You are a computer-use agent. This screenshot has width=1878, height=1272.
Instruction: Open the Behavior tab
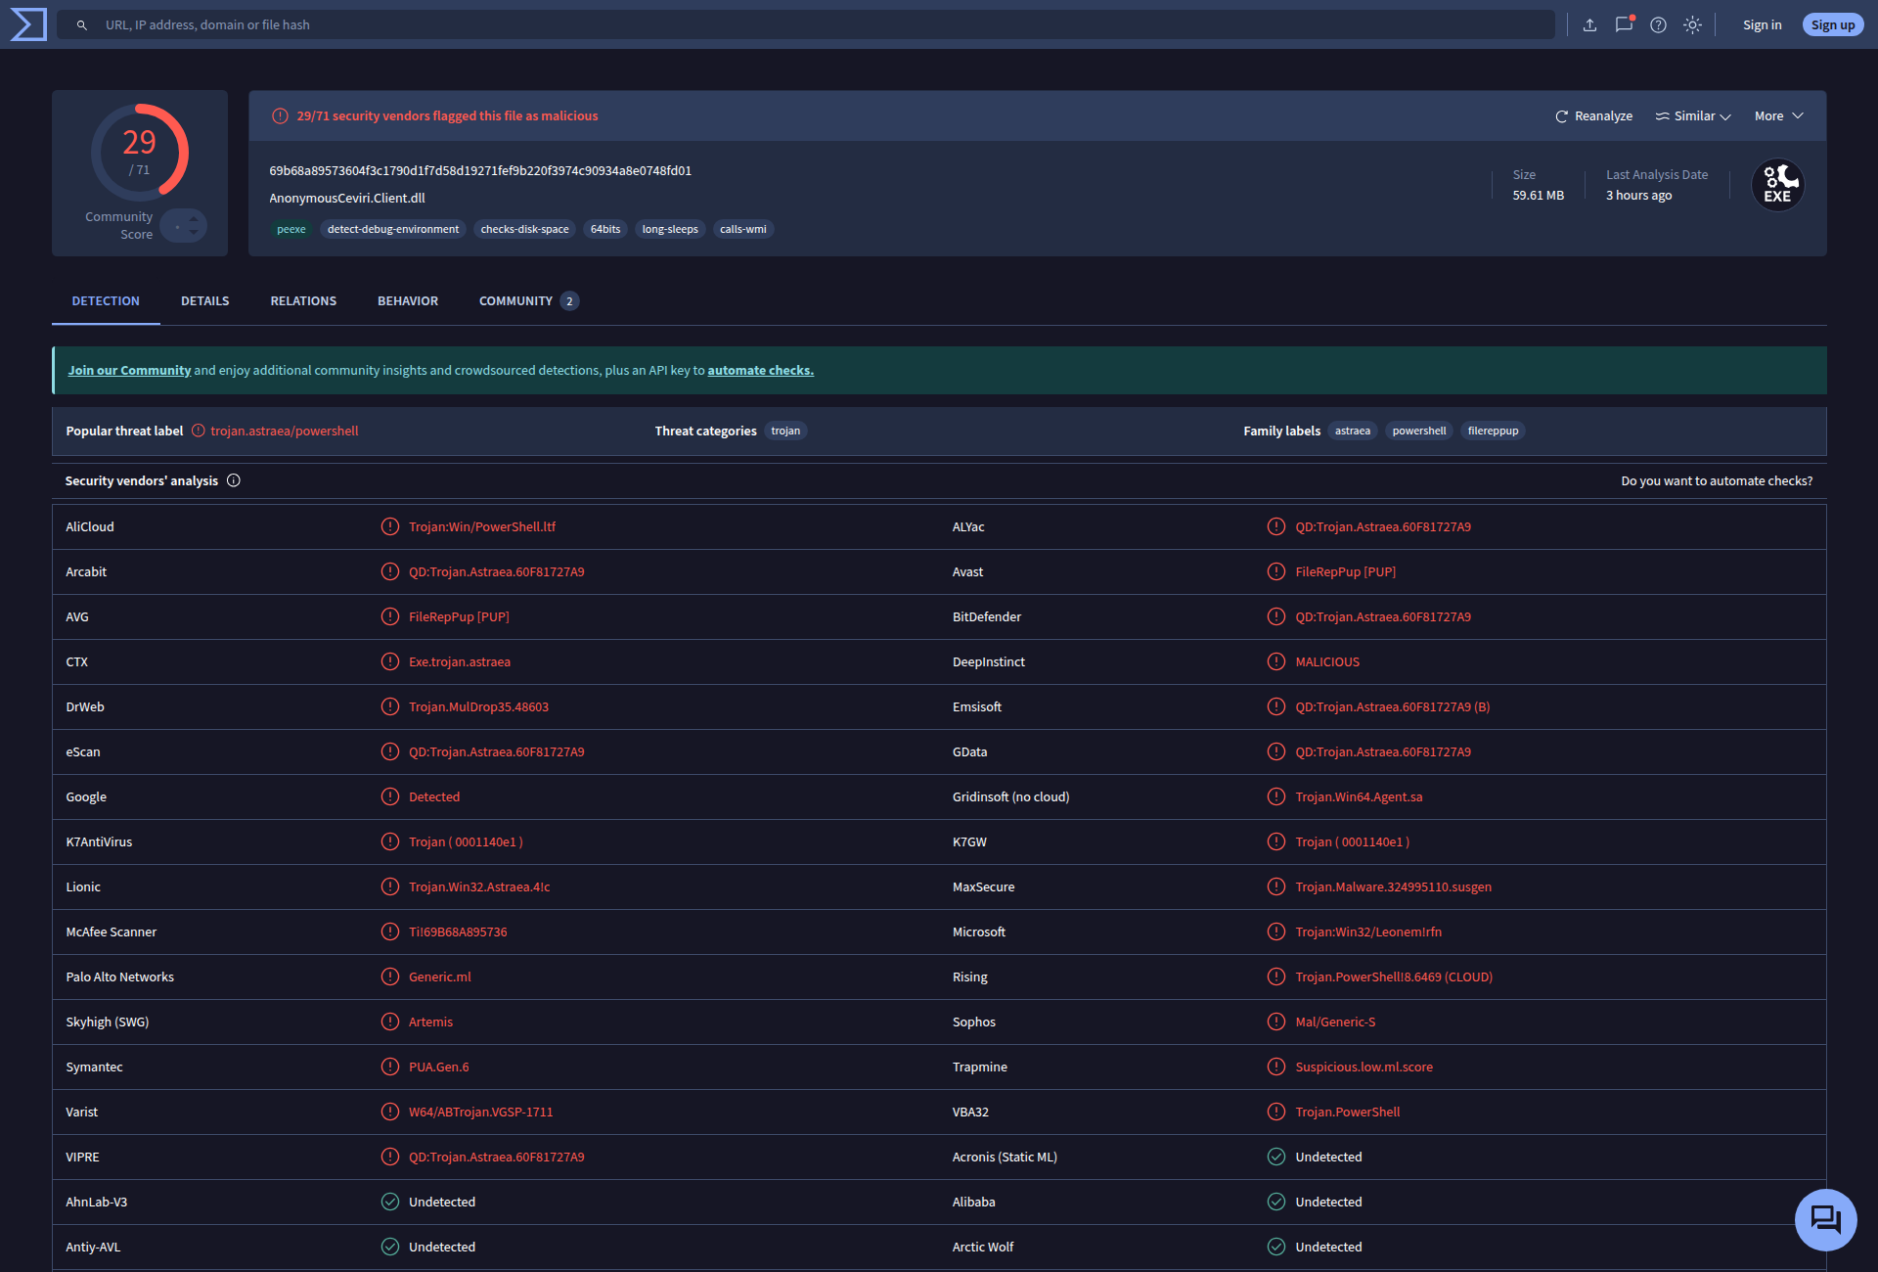pyautogui.click(x=408, y=301)
